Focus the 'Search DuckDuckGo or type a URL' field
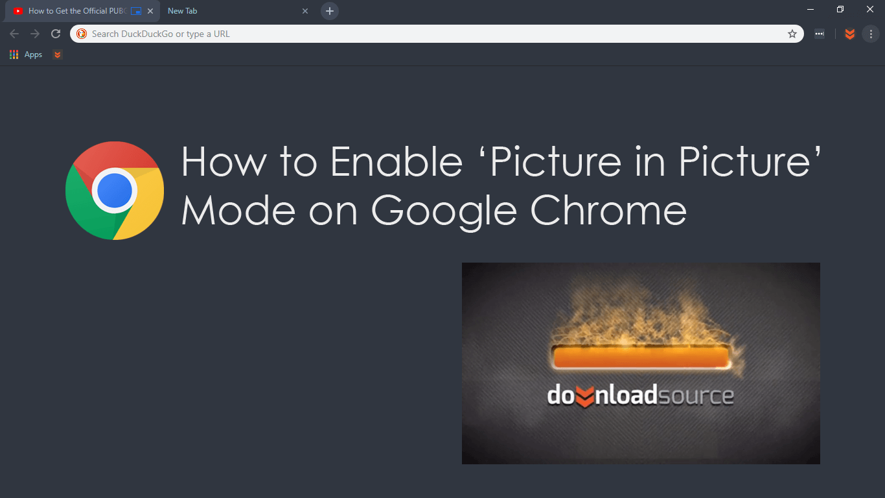The image size is (885, 498). [437, 34]
